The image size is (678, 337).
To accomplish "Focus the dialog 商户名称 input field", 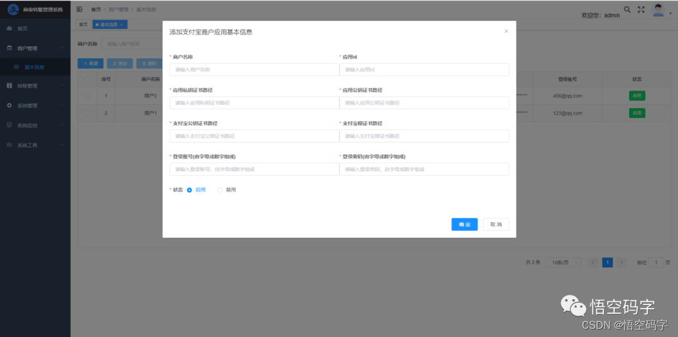I will [254, 70].
